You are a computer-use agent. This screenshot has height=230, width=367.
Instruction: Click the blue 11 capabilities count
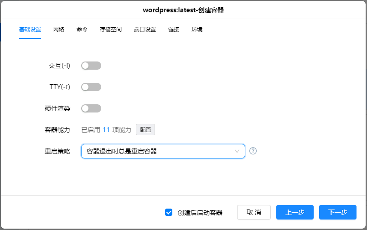click(x=106, y=130)
